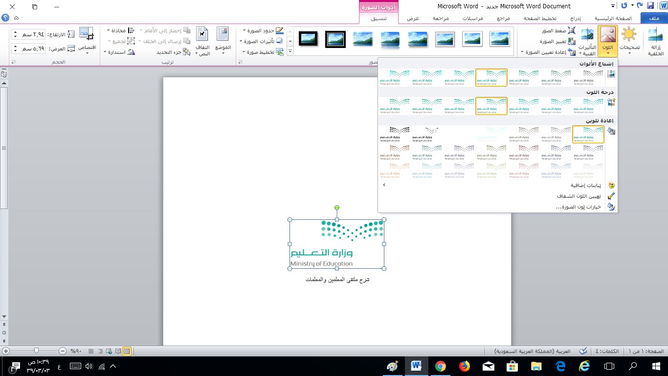Click Compress Pictures (ضغط الصور)
668x376 pixels.
(558, 31)
